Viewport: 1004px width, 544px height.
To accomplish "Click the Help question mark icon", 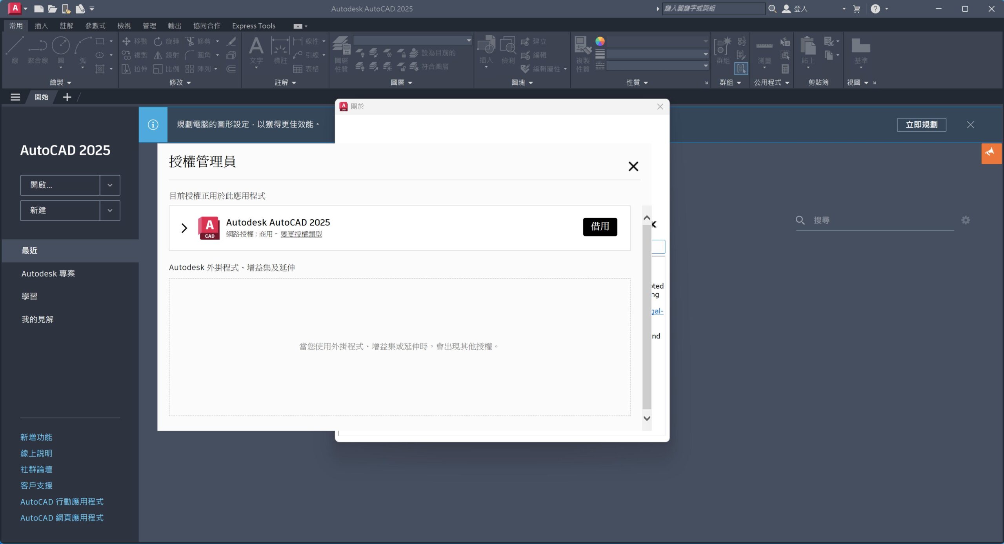I will pyautogui.click(x=875, y=9).
